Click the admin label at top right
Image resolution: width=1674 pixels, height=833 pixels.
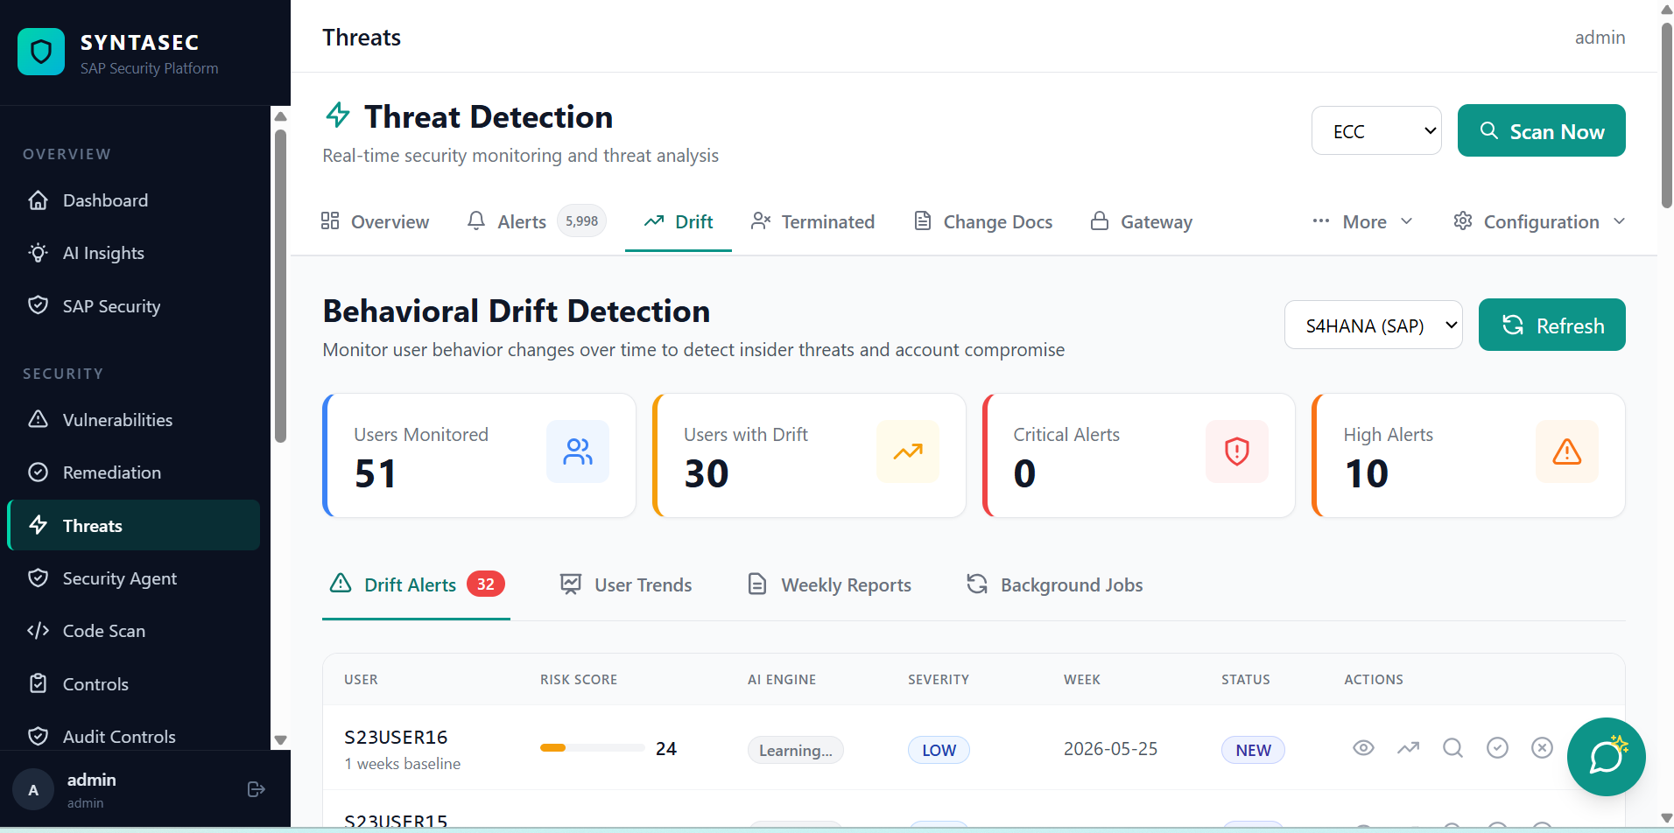[x=1600, y=37]
